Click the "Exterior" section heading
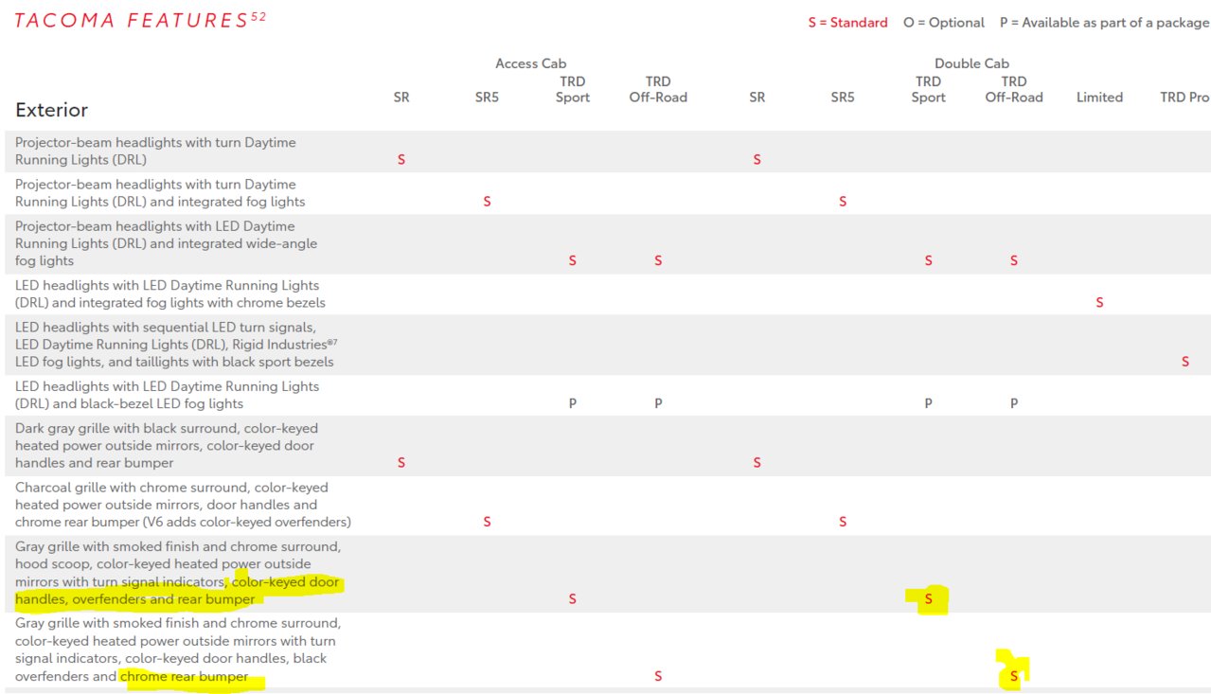 pos(51,110)
